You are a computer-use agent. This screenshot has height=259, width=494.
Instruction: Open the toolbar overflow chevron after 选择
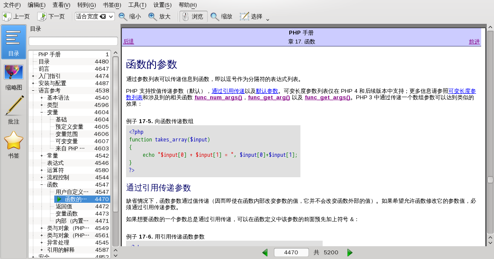coord(268,20)
